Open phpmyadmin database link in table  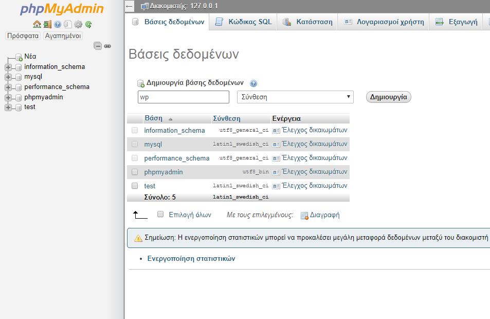[164, 172]
